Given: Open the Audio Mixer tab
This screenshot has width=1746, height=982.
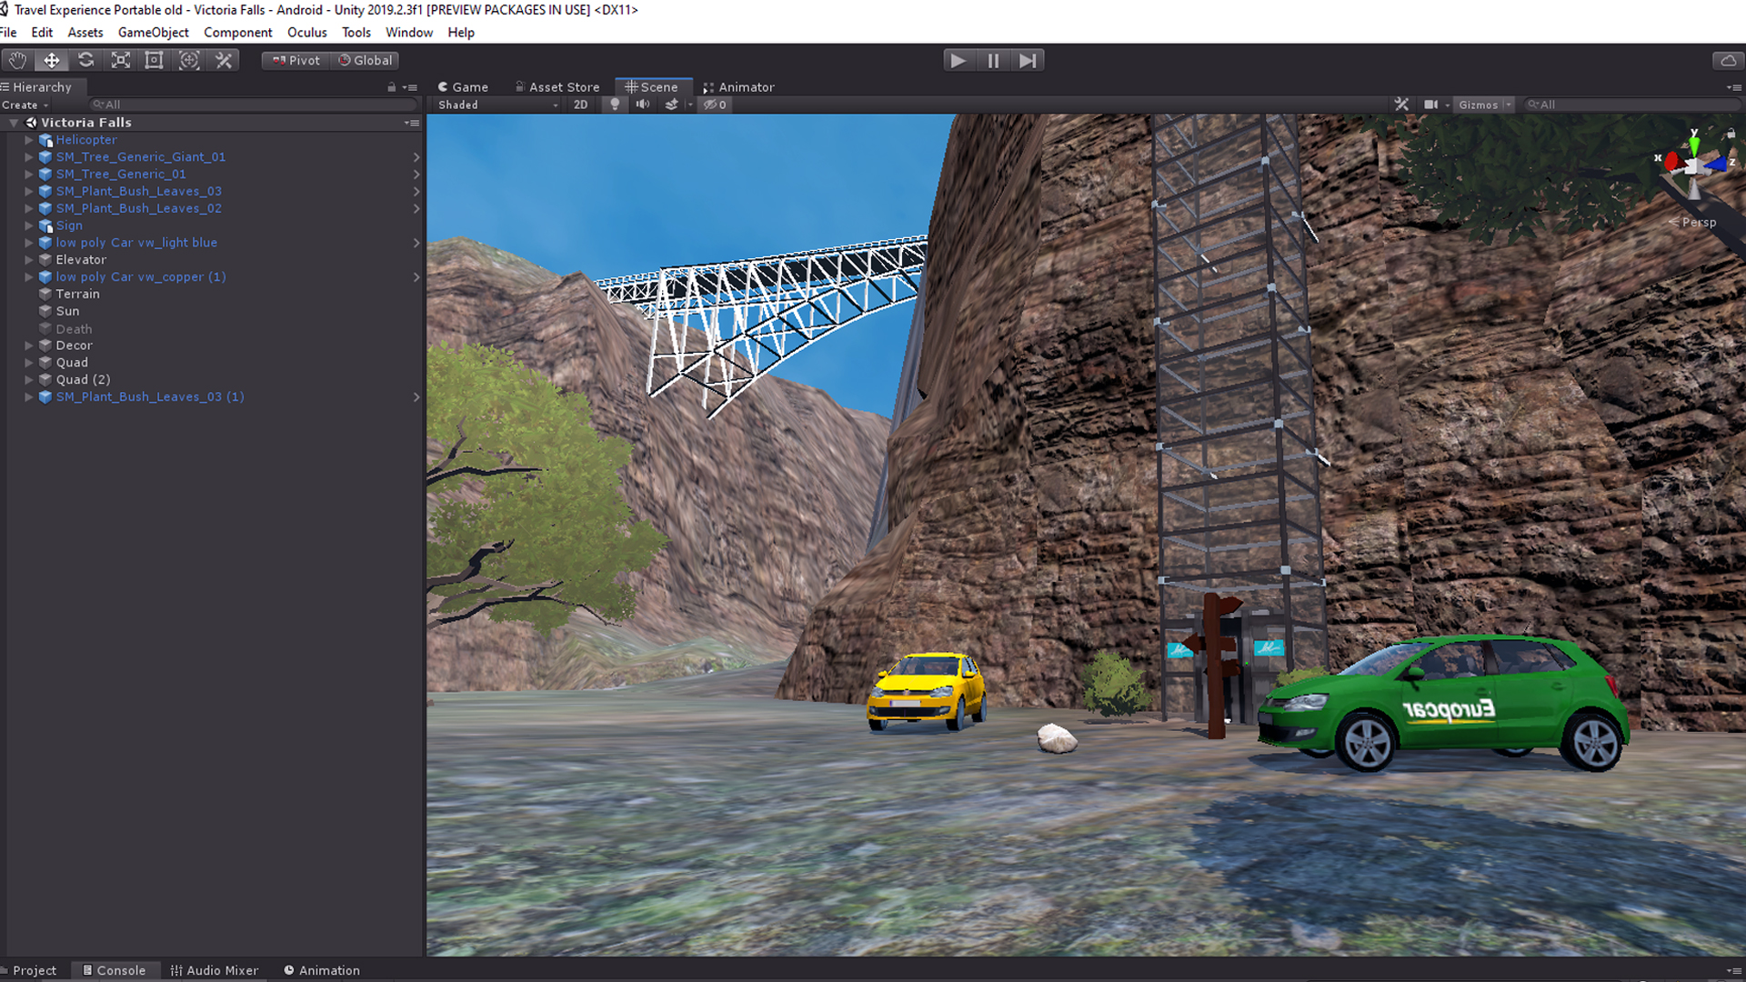Looking at the screenshot, I should click(x=215, y=970).
